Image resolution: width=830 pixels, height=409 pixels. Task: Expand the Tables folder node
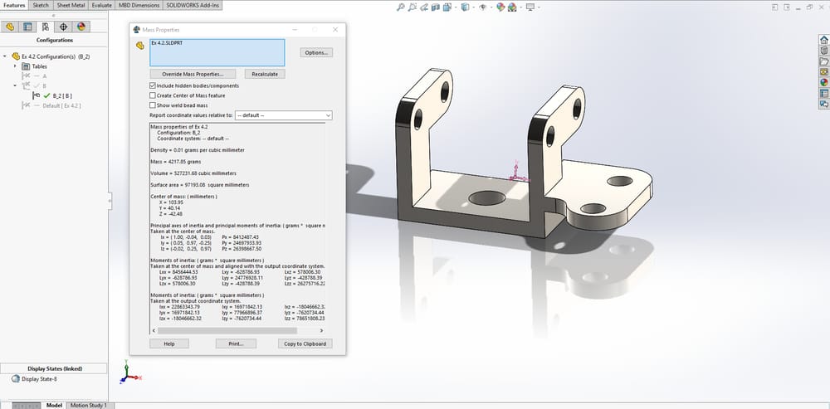click(15, 66)
